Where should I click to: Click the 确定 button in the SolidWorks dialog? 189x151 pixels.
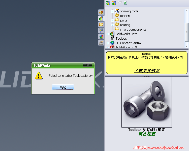[63, 87]
